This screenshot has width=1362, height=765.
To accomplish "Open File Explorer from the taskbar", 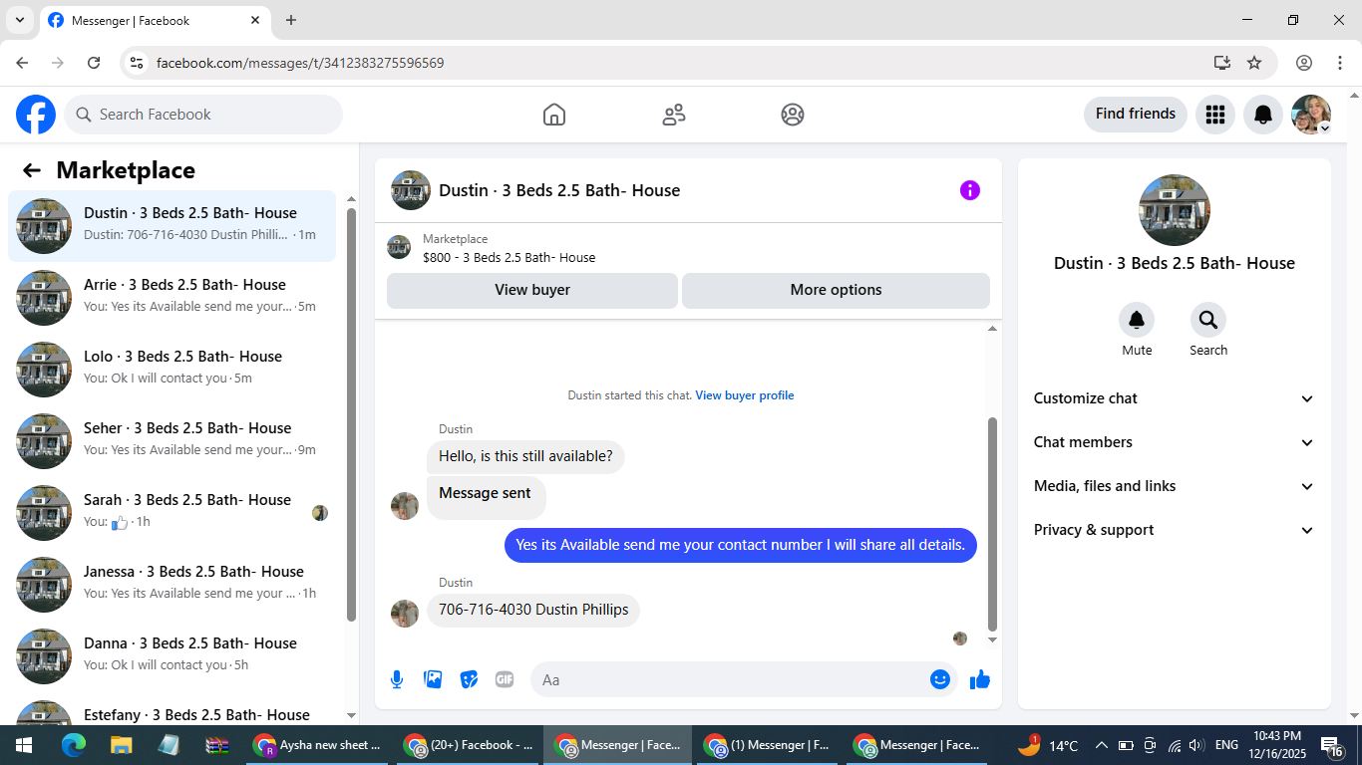I will [121, 745].
